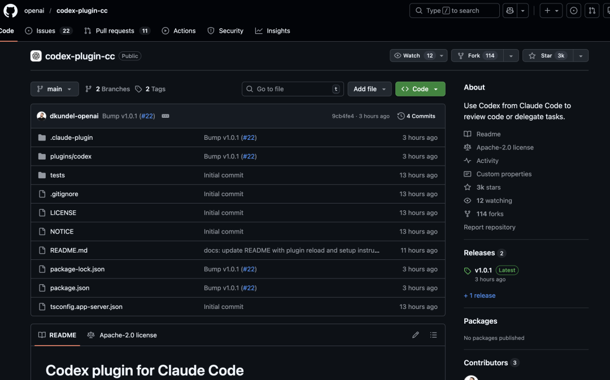Screen dimensions: 610x380
Task: Open the Copilot icon in header
Action: click(x=510, y=11)
